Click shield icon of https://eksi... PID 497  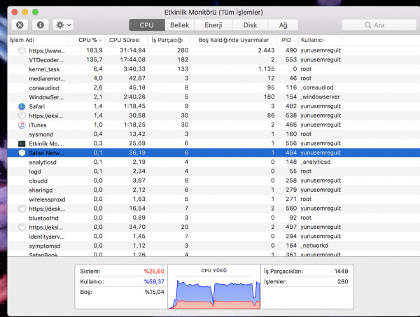pos(22,227)
